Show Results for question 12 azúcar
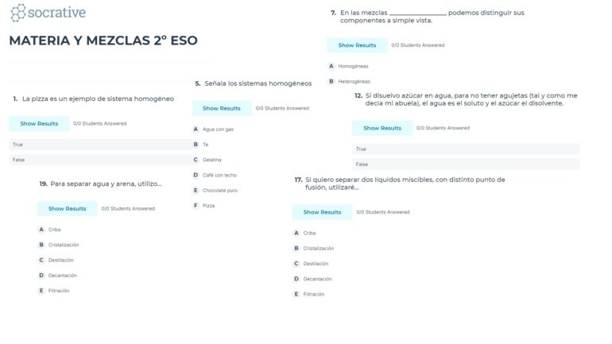The image size is (612, 344). pos(382,128)
